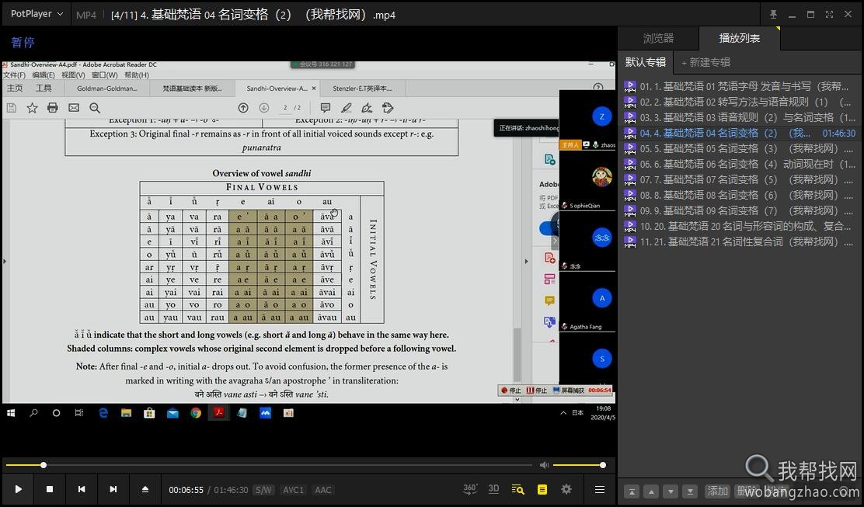Screen dimensions: 864x507
Task: Open the playlist search icon
Action: click(517, 489)
